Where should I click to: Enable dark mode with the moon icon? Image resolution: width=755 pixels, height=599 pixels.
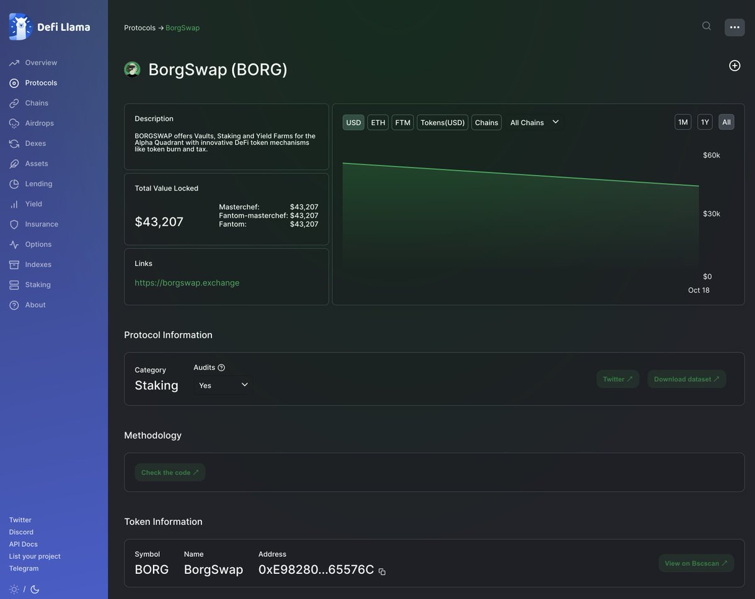click(34, 590)
